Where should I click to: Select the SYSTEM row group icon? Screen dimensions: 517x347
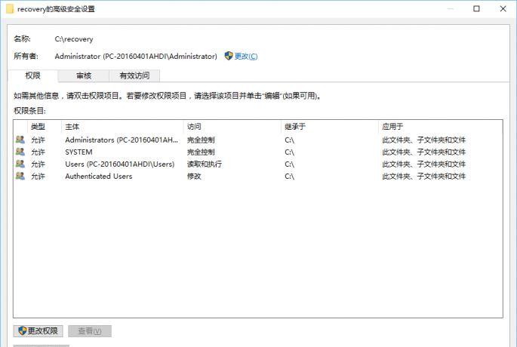click(x=20, y=152)
